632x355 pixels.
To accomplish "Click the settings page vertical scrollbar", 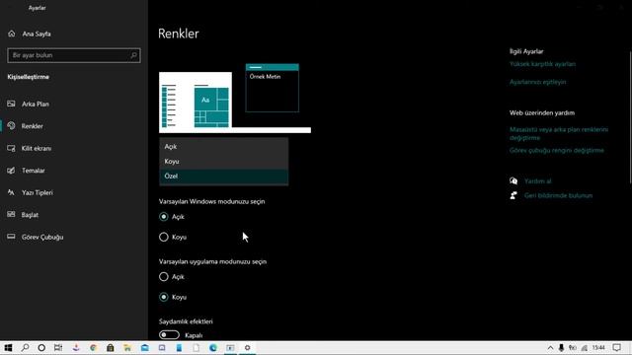I will (x=630, y=117).
